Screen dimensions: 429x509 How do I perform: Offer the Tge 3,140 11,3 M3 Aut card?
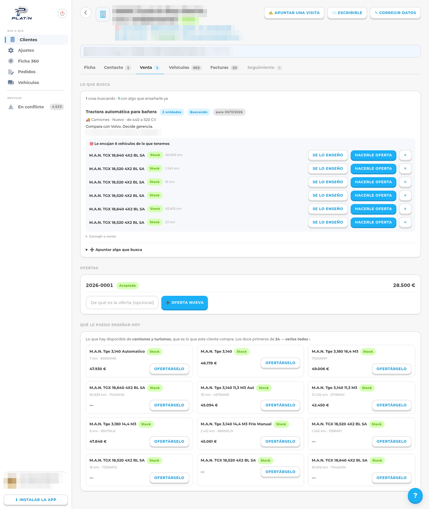click(280, 405)
